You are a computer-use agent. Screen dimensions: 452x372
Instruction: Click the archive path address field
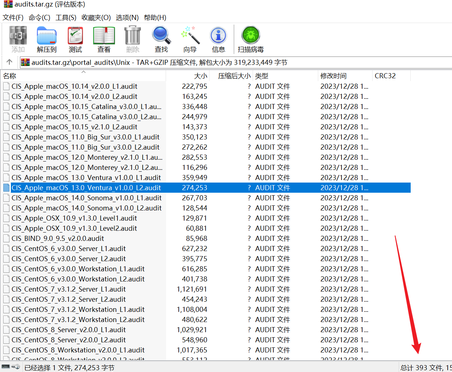coord(236,62)
